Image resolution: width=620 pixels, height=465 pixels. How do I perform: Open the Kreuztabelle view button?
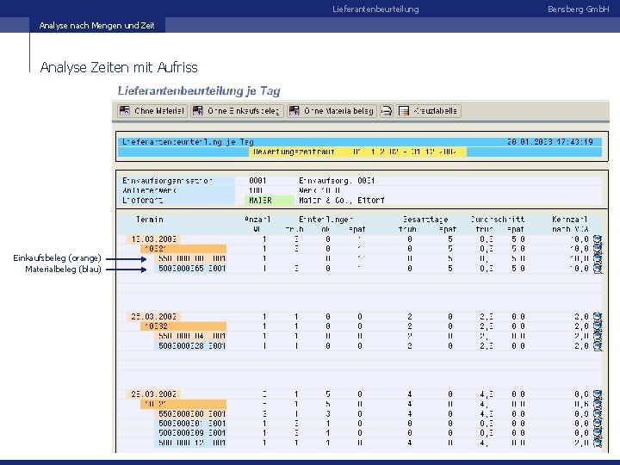click(429, 111)
